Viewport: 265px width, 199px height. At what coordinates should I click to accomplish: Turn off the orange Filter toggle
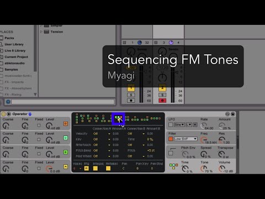(171, 139)
